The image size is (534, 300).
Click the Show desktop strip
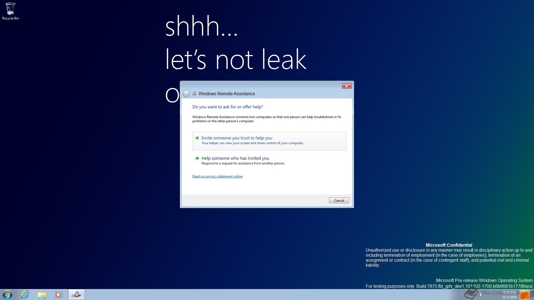(532, 294)
